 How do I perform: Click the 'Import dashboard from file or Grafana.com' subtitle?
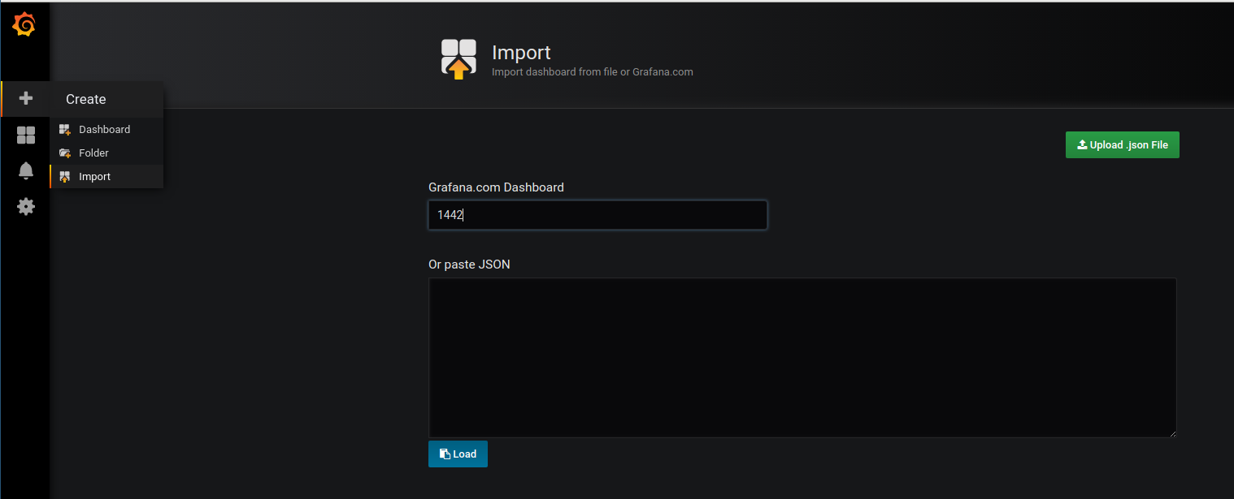[x=592, y=71]
